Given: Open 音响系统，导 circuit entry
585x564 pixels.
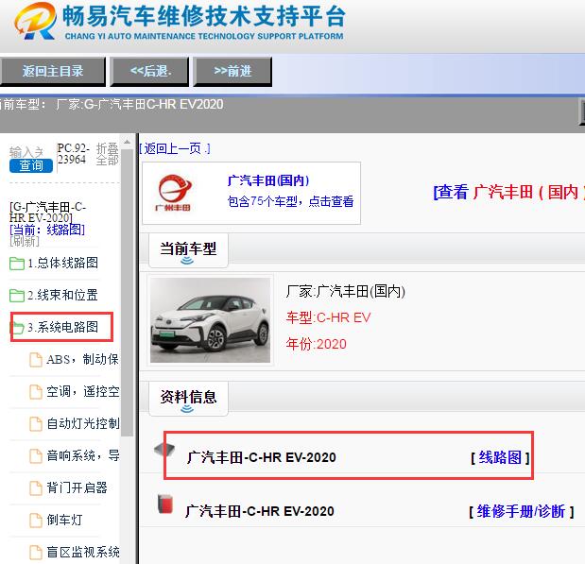Looking at the screenshot, I should tap(82, 455).
